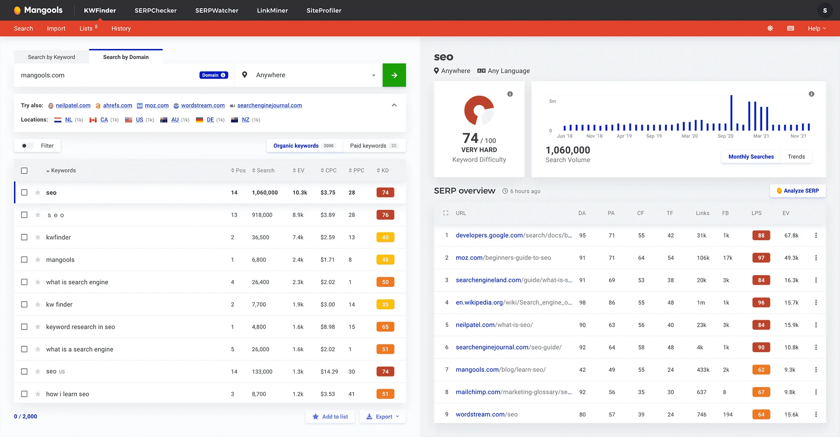
Task: Collapse the Try also suggestions panel
Action: pos(393,105)
